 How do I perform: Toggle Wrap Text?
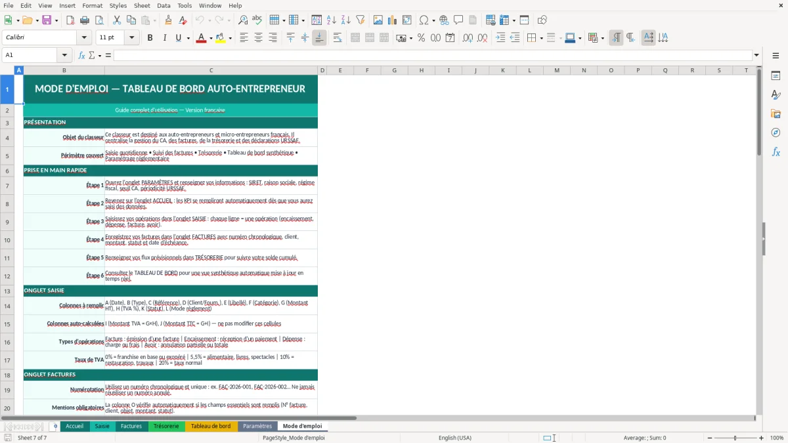pos(338,38)
